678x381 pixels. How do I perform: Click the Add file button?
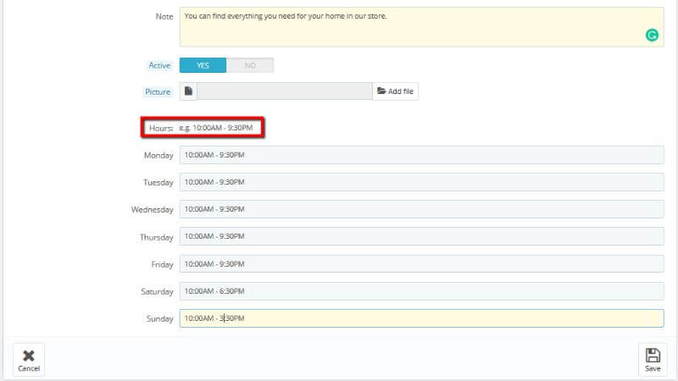[395, 91]
